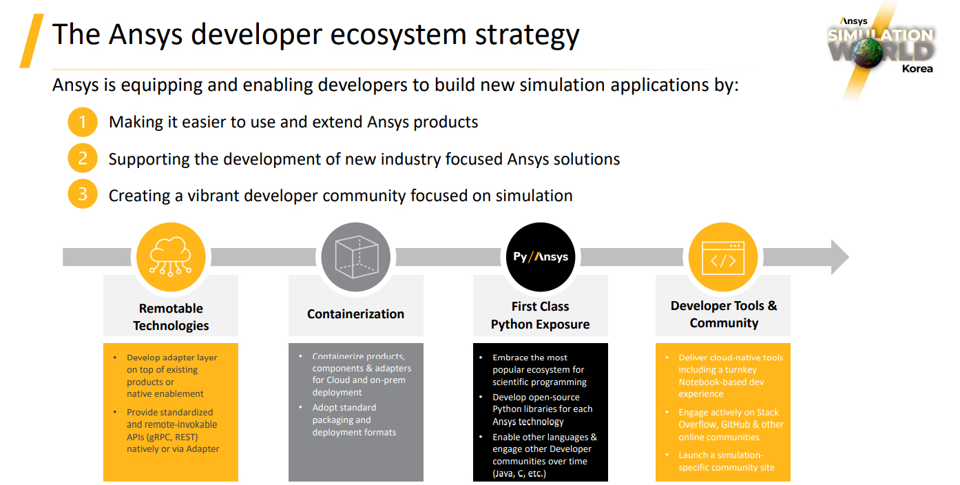Select the "Developer Tools & Community" heading
The width and height of the screenshot is (960, 485).
(x=724, y=314)
